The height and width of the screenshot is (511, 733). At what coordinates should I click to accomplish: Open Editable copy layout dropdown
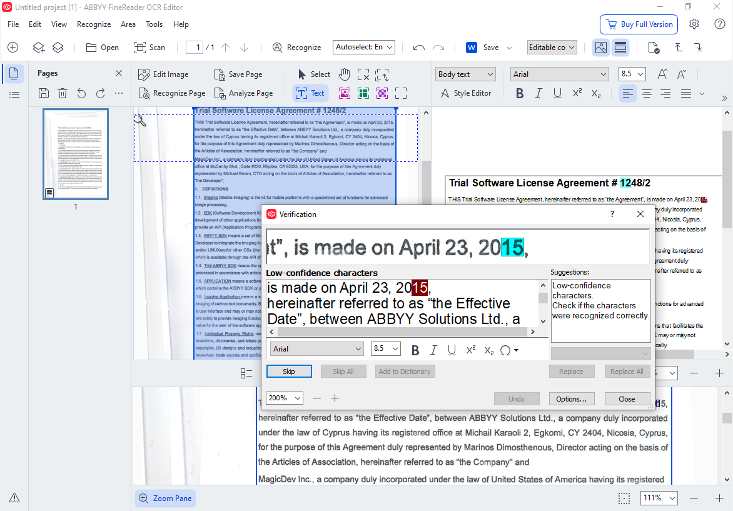coord(552,47)
